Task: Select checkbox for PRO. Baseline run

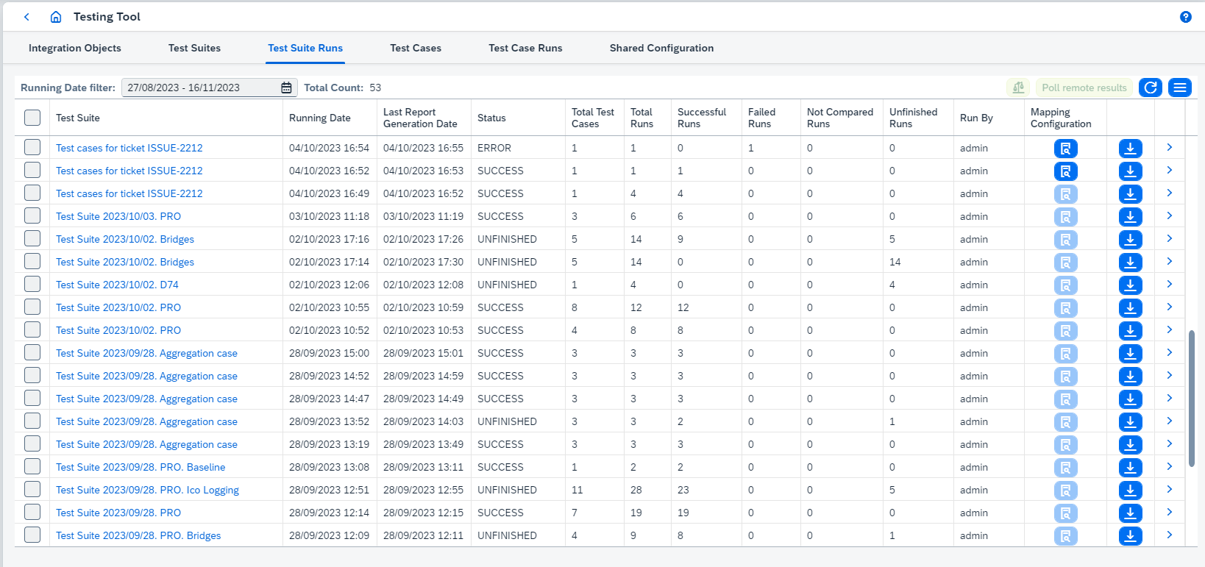Action: click(x=32, y=467)
